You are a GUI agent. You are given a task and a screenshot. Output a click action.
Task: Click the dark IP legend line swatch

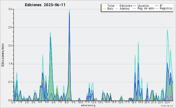157,6
